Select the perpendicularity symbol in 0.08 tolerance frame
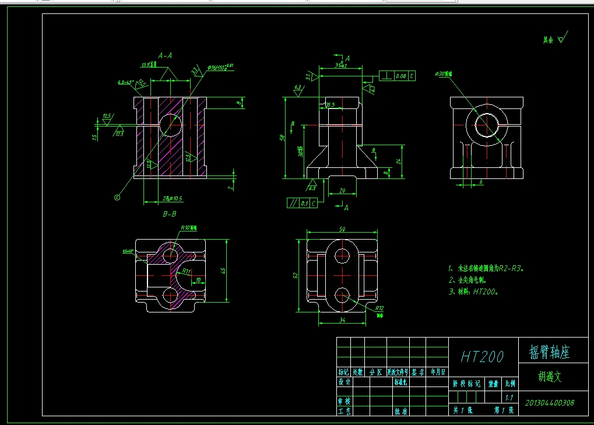Screen dimensions: 594x425 386,76
